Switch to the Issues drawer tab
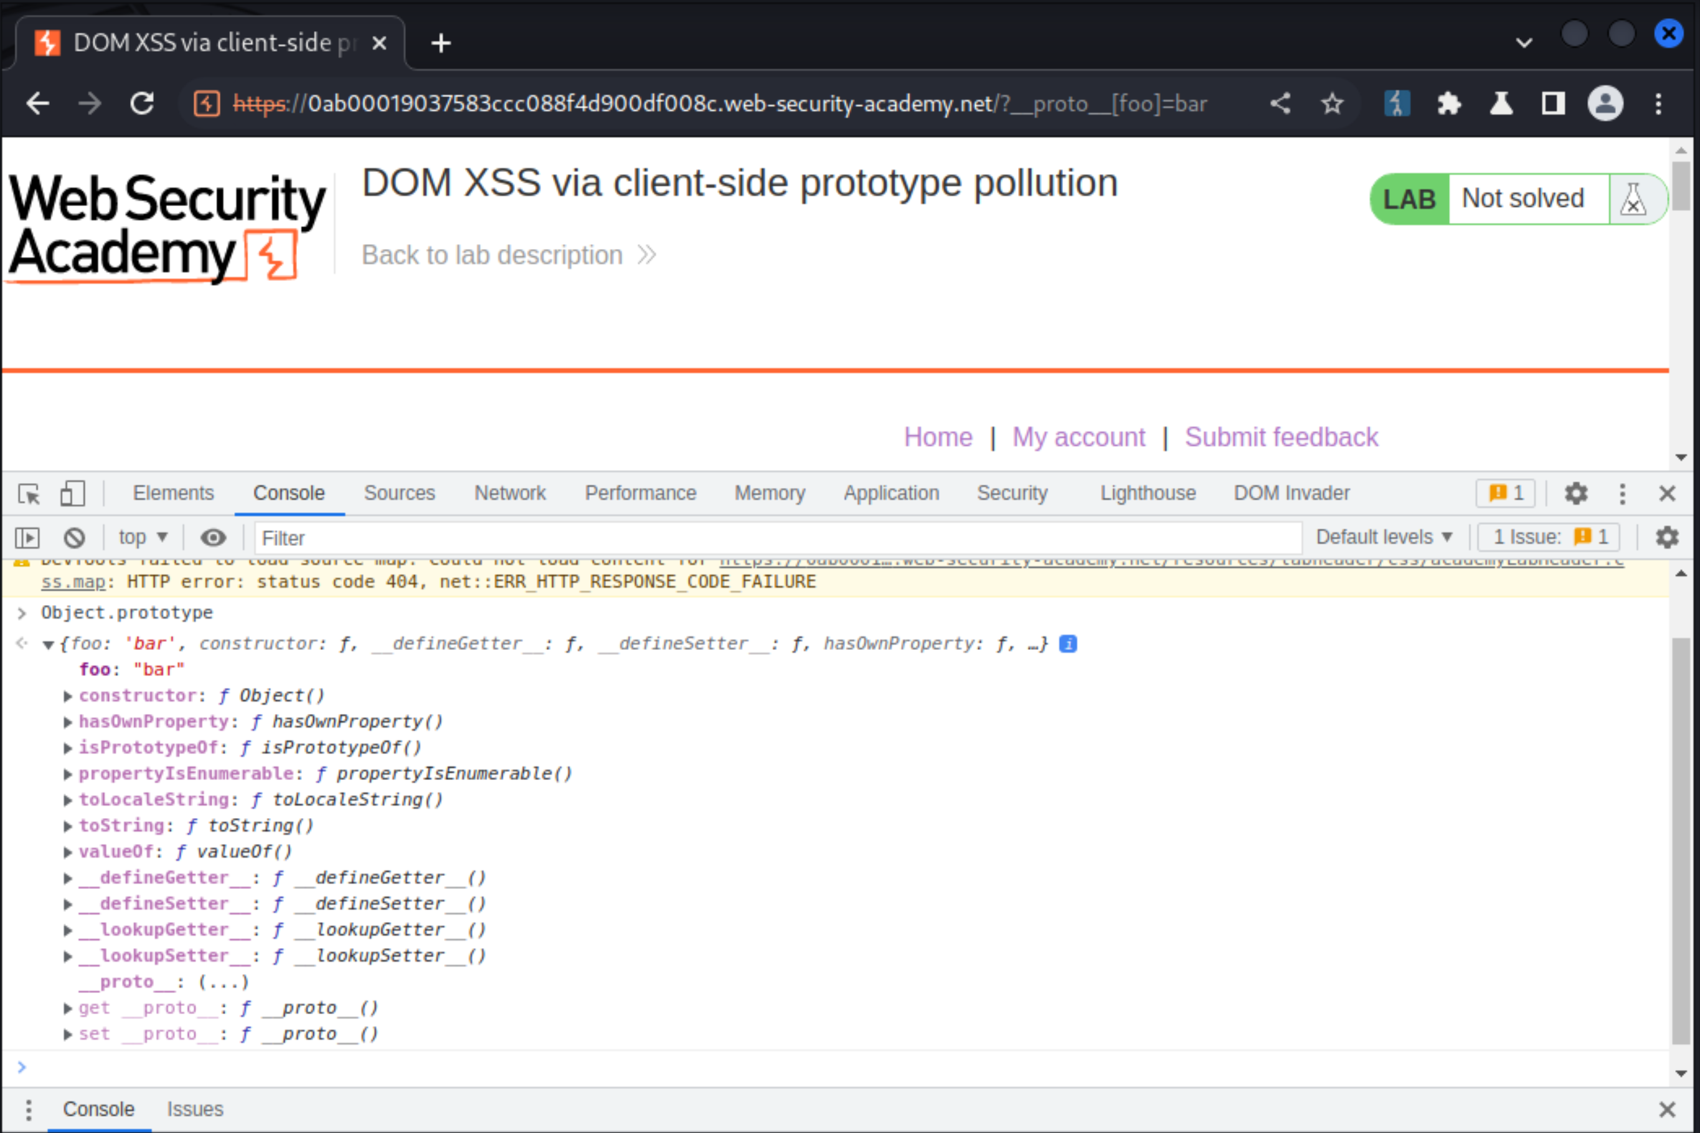The height and width of the screenshot is (1133, 1700). click(x=195, y=1109)
